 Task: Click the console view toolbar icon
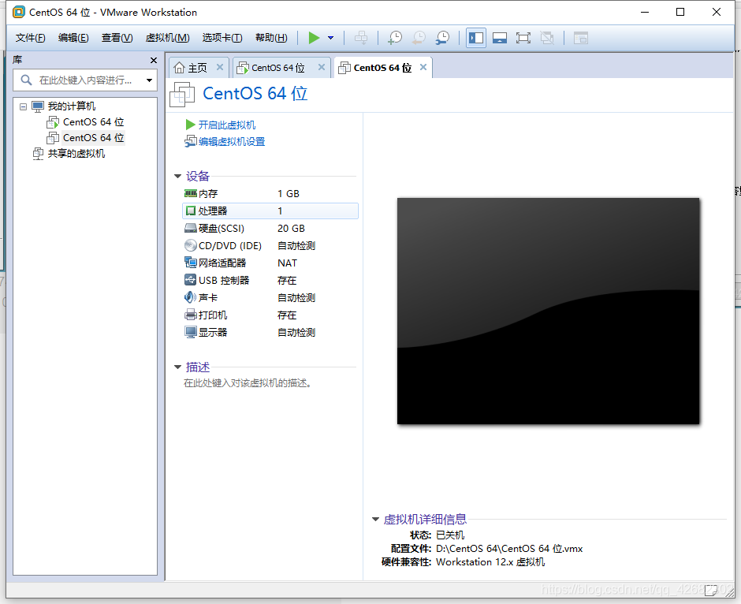580,38
